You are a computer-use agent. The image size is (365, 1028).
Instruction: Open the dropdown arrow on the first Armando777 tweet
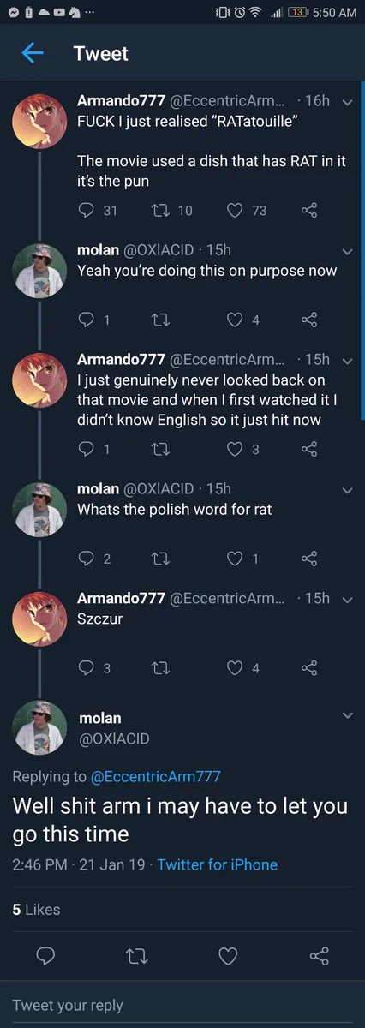coord(347,101)
